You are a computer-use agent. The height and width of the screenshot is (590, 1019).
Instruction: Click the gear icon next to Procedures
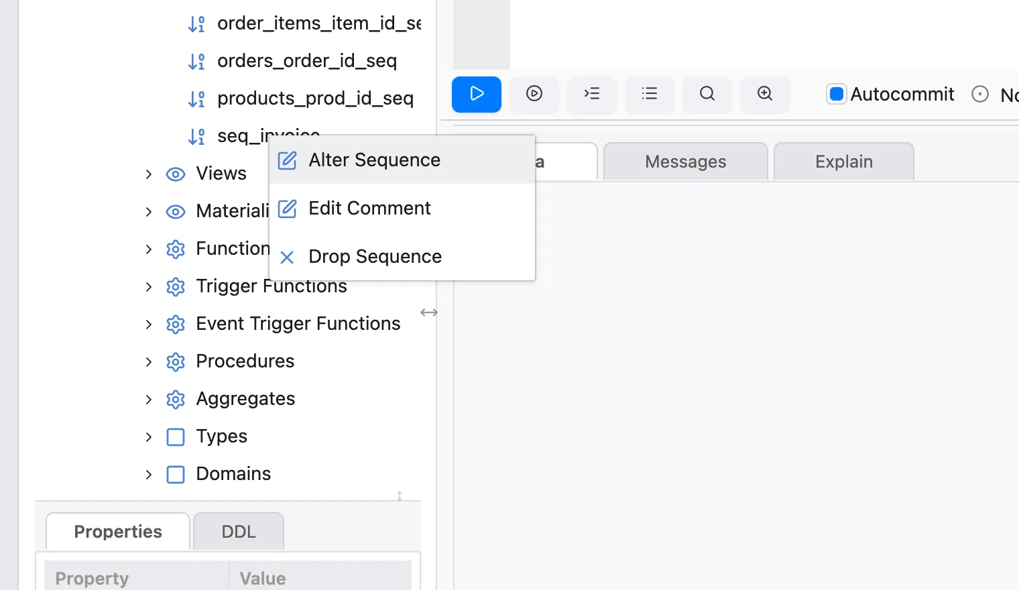[176, 362]
